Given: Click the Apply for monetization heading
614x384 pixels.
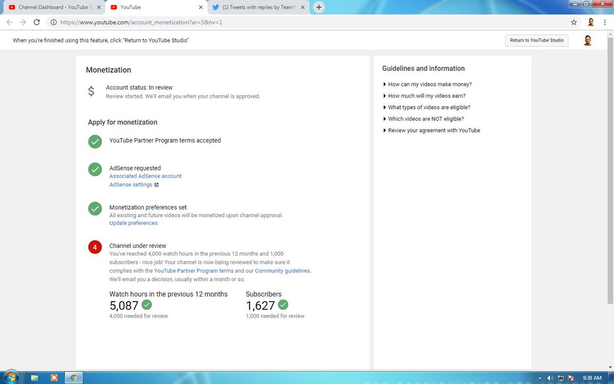Looking at the screenshot, I should 123,122.
